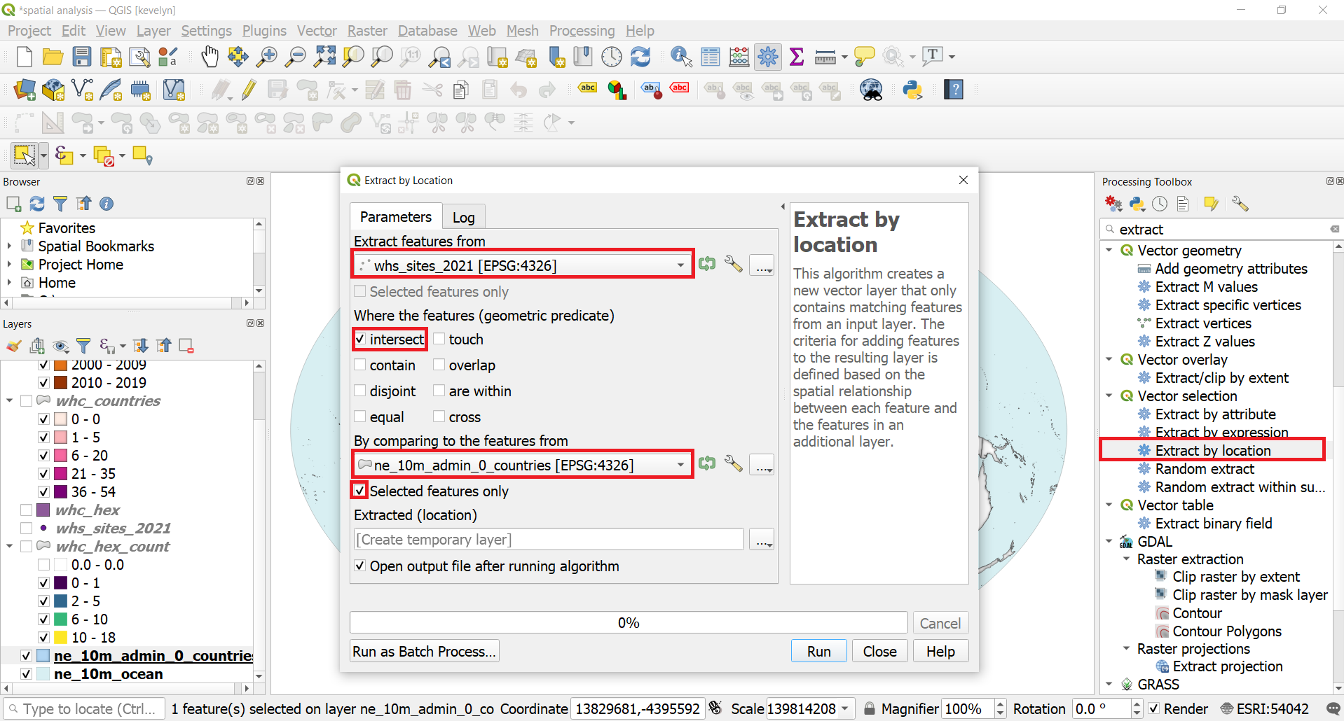1344x721 pixels.
Task: Open the Statistical Summary panel
Action: pos(796,57)
